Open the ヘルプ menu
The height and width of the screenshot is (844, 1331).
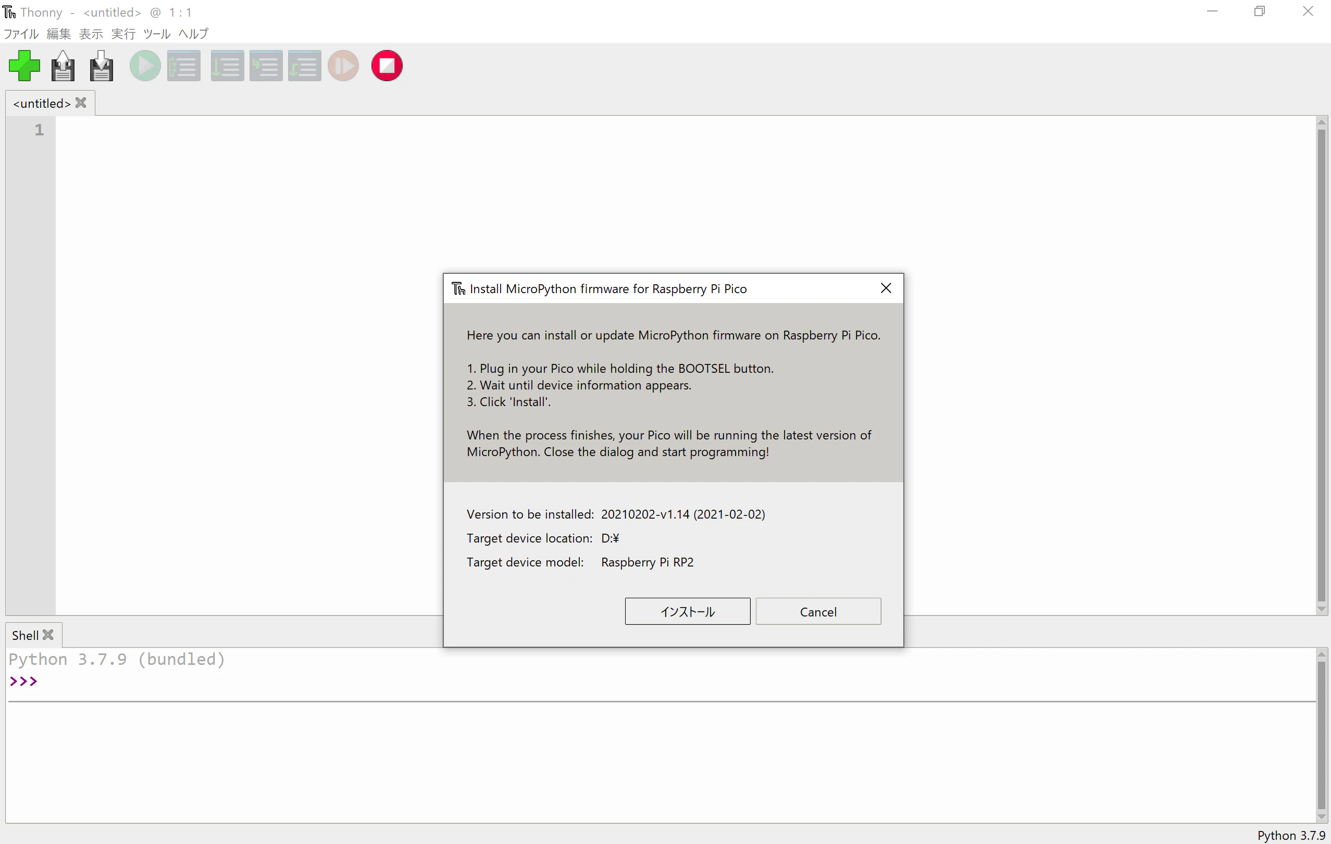click(193, 34)
